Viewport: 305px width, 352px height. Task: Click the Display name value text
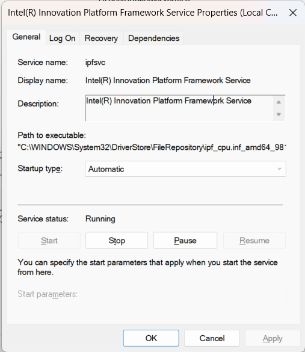point(168,81)
